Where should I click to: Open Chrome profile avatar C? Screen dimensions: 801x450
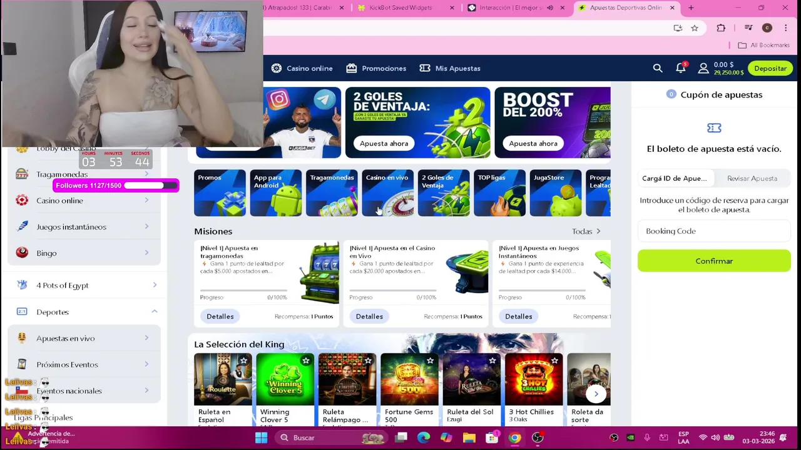[767, 27]
